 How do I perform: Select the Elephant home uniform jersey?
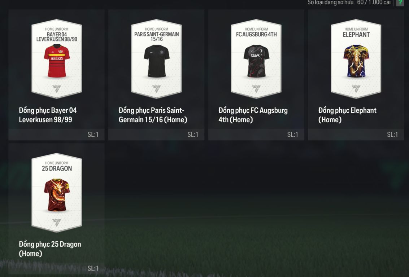click(356, 61)
